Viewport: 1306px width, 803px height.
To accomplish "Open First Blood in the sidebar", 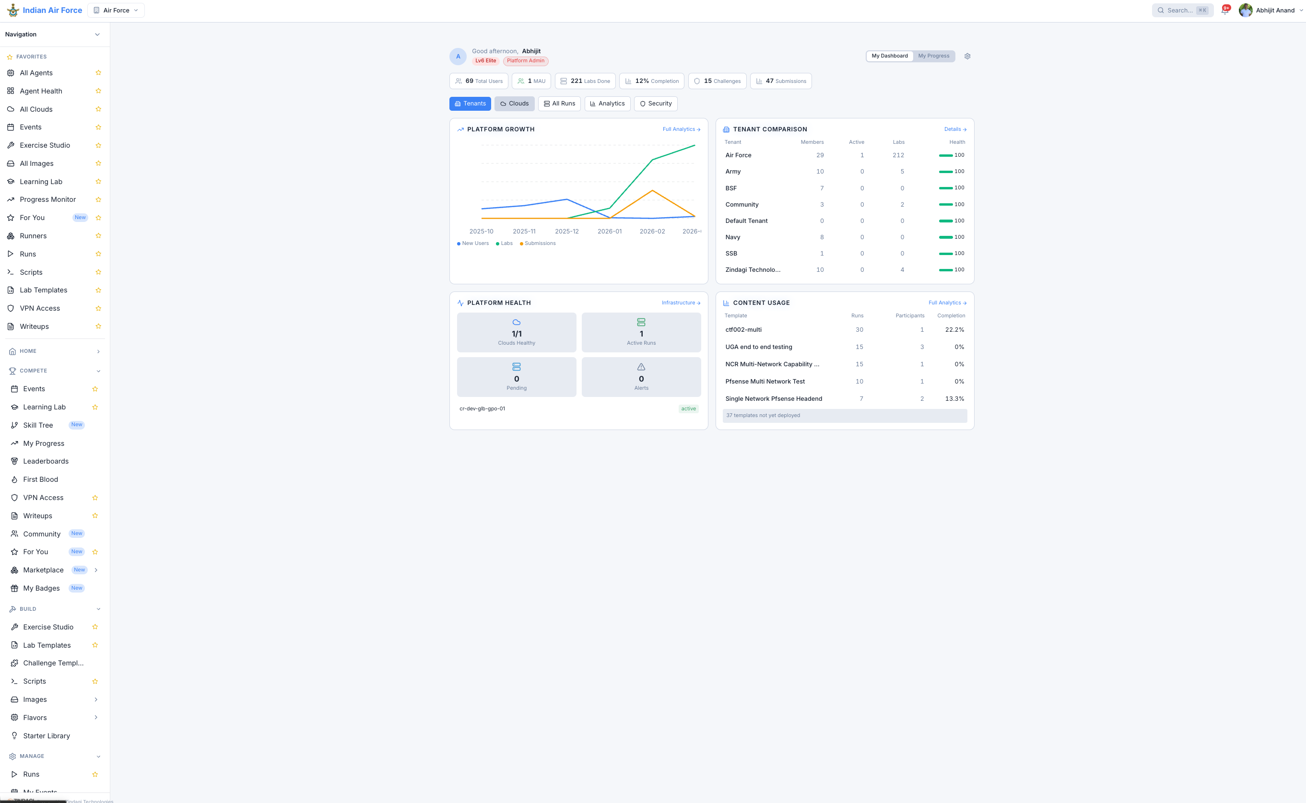I will click(x=40, y=479).
